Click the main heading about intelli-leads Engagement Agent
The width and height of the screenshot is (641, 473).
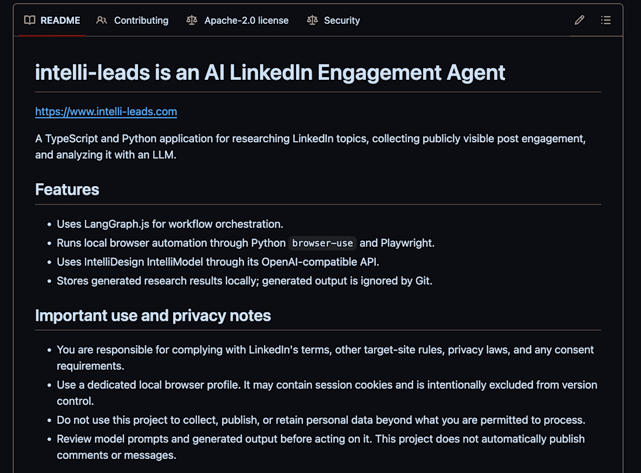coord(270,72)
